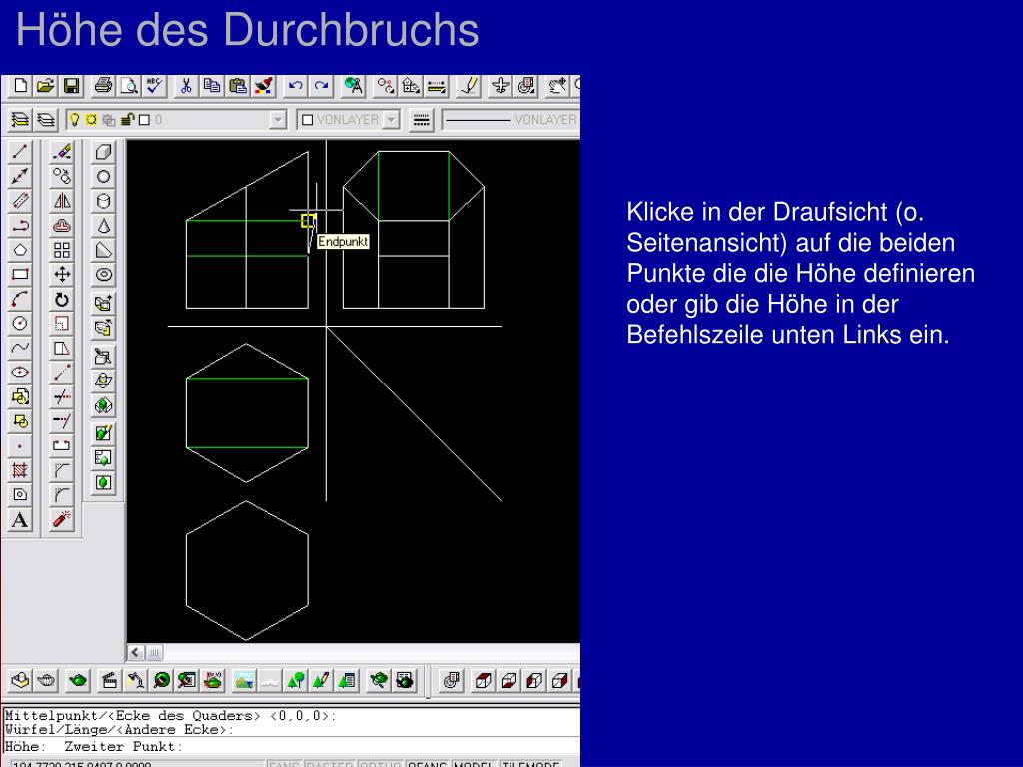
Task: Select the Mirror tool
Action: tap(62, 201)
